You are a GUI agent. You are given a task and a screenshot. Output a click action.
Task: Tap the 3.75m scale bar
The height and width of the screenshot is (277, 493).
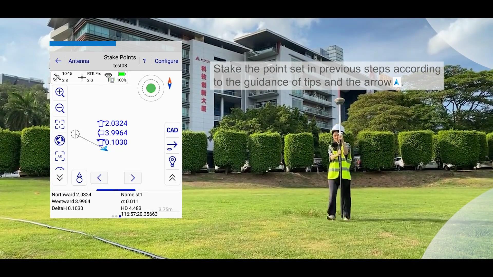(165, 210)
